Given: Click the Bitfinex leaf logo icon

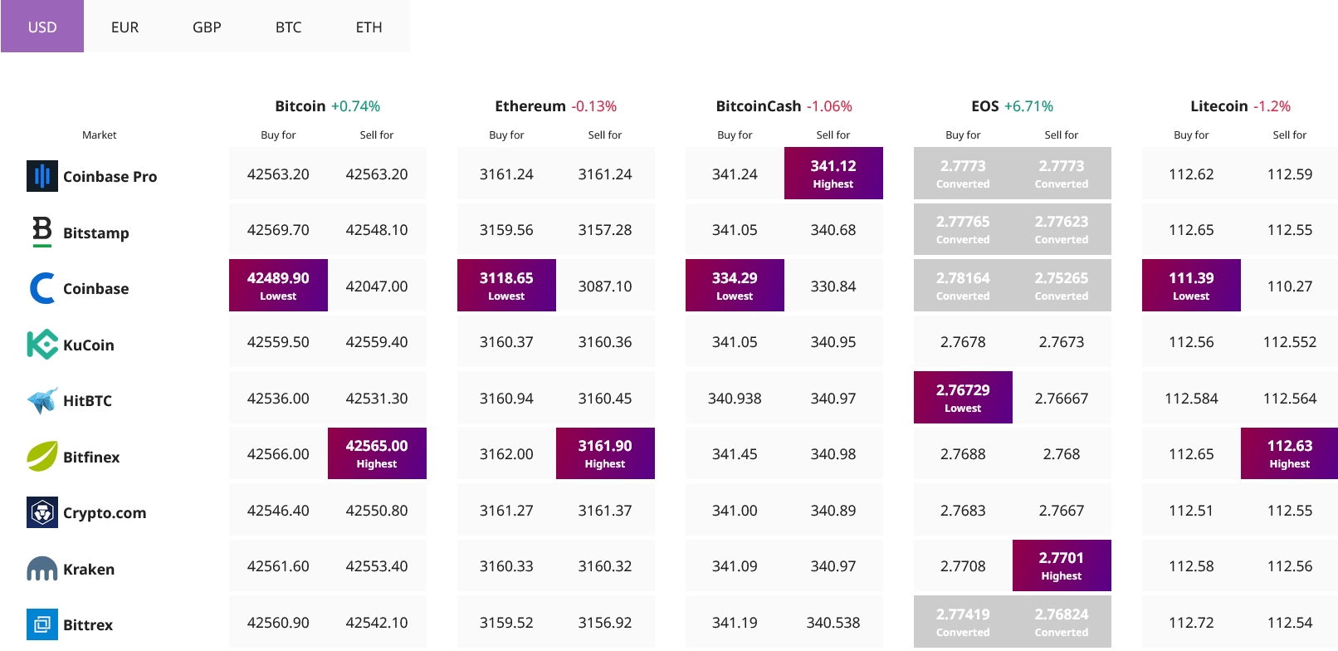Looking at the screenshot, I should click(x=42, y=456).
